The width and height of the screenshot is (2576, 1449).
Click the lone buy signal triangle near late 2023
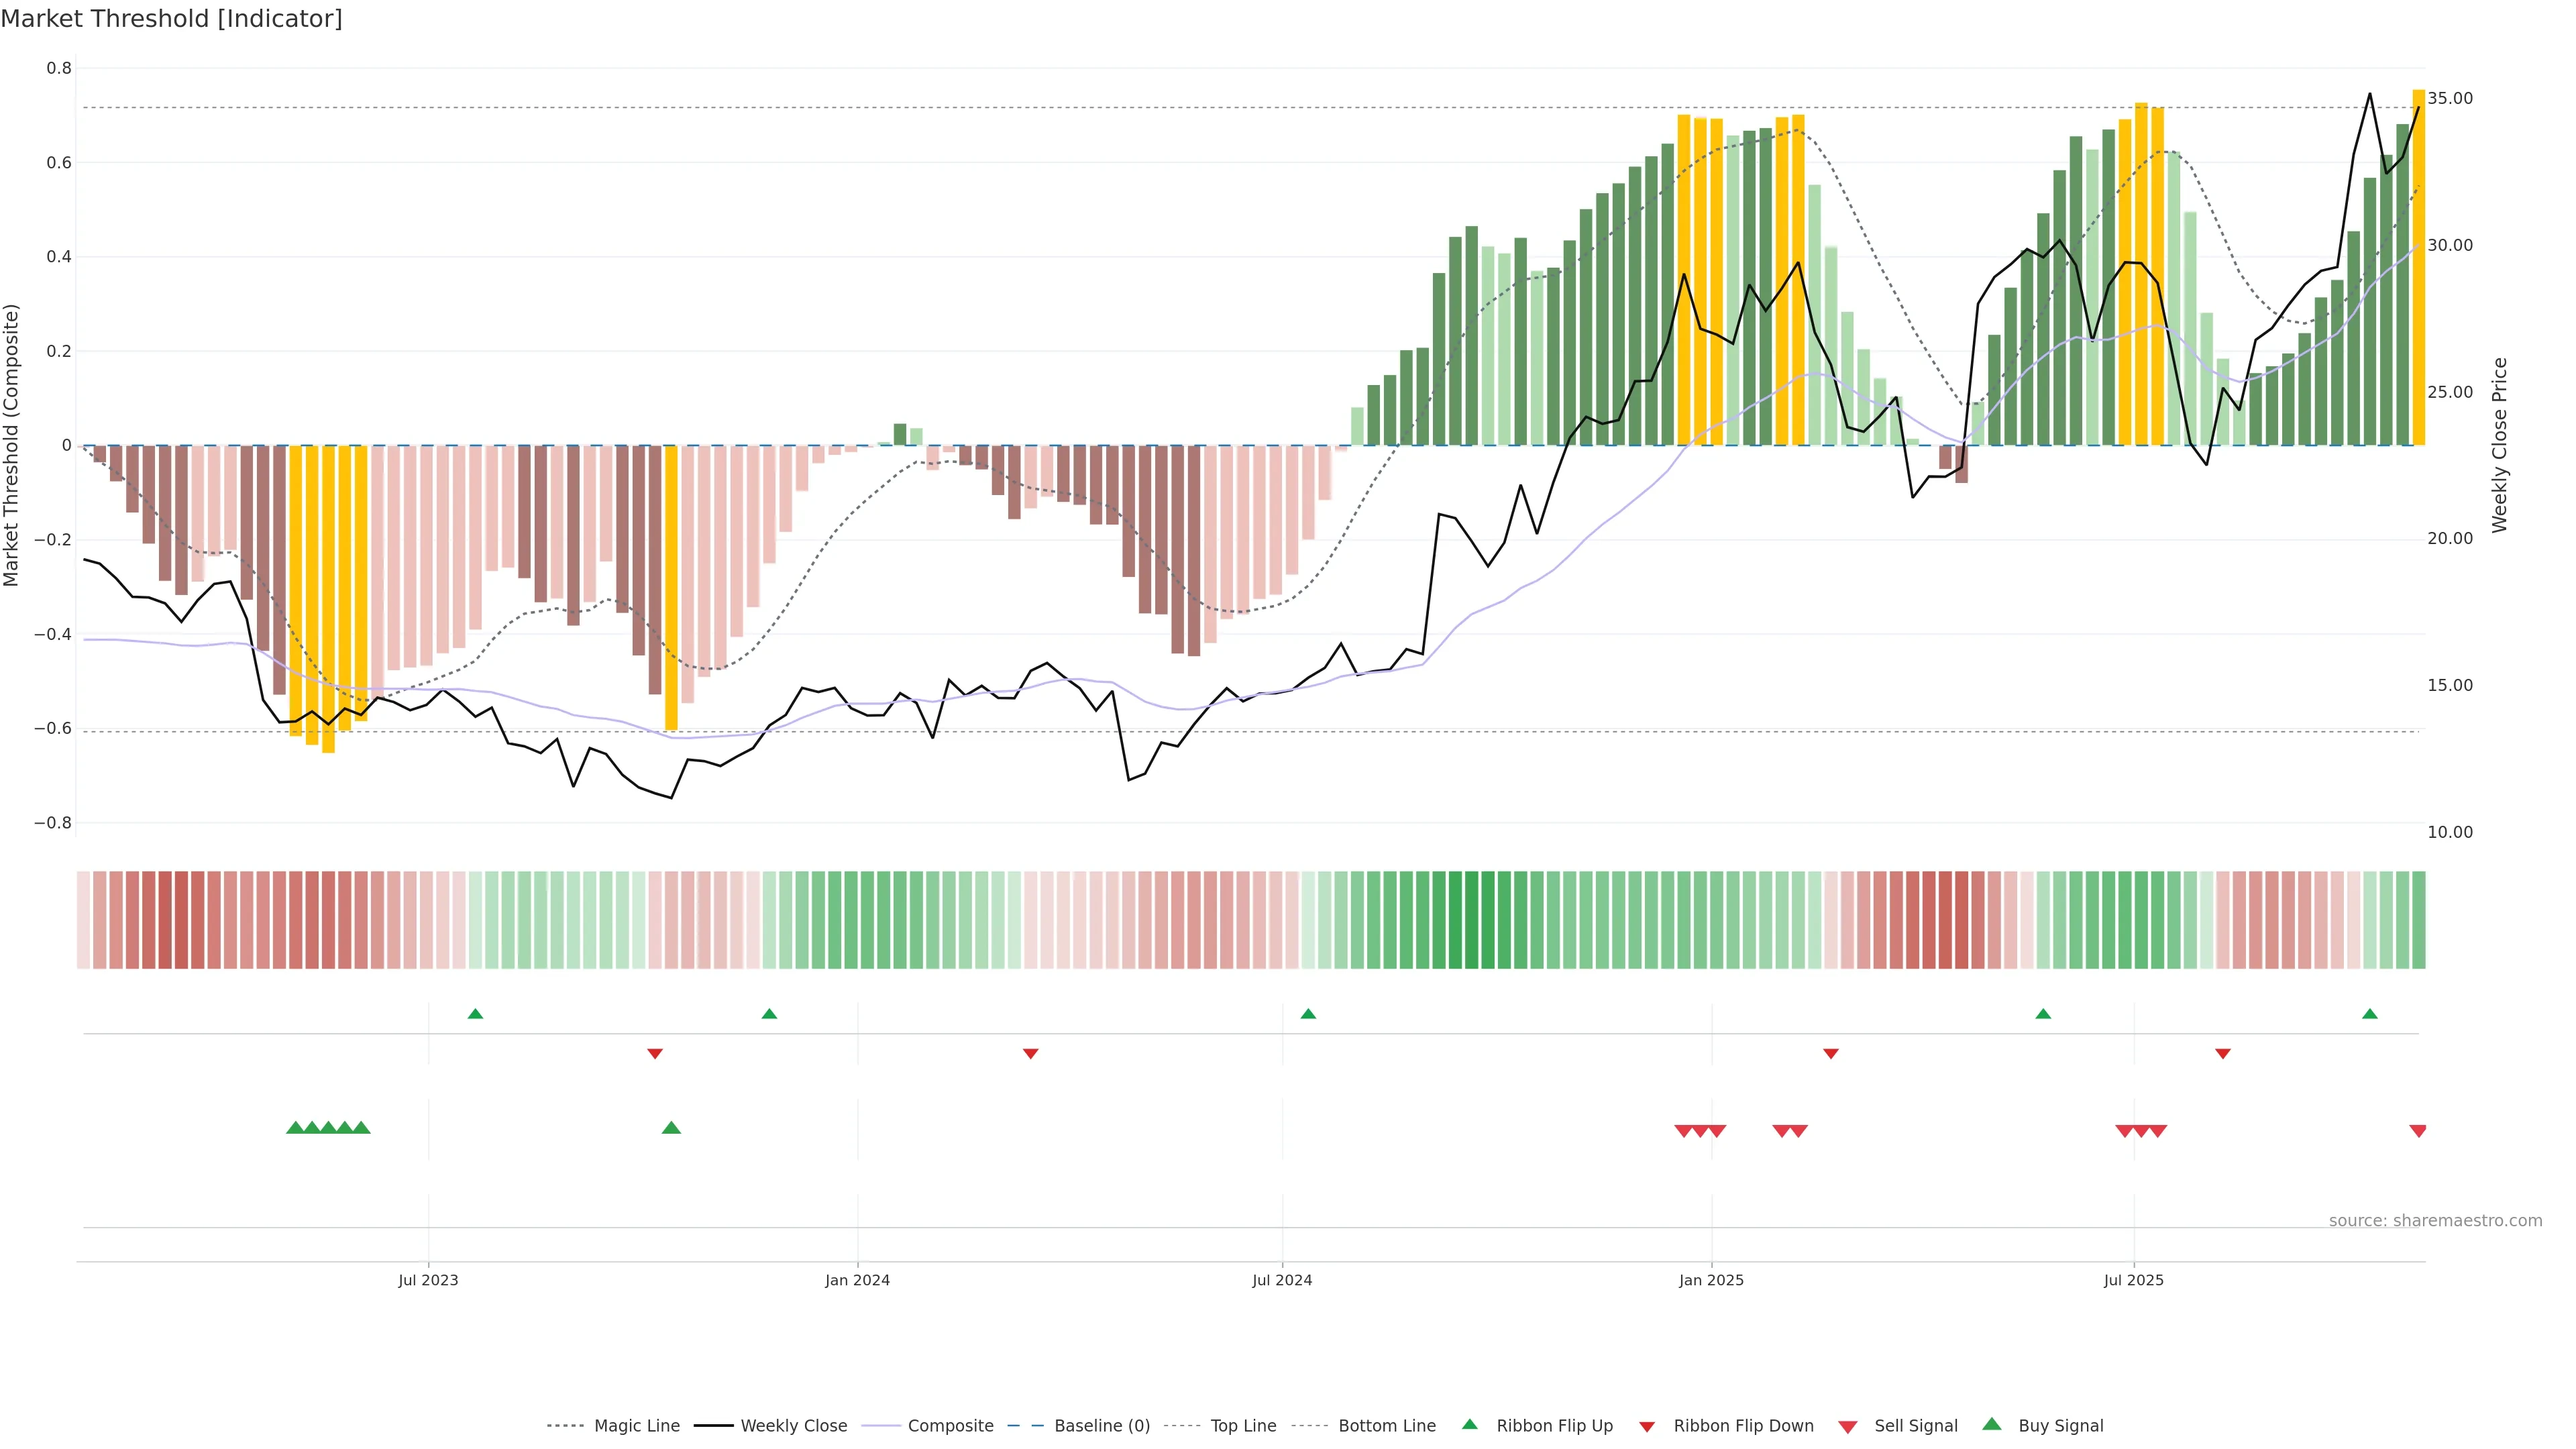tap(671, 1128)
